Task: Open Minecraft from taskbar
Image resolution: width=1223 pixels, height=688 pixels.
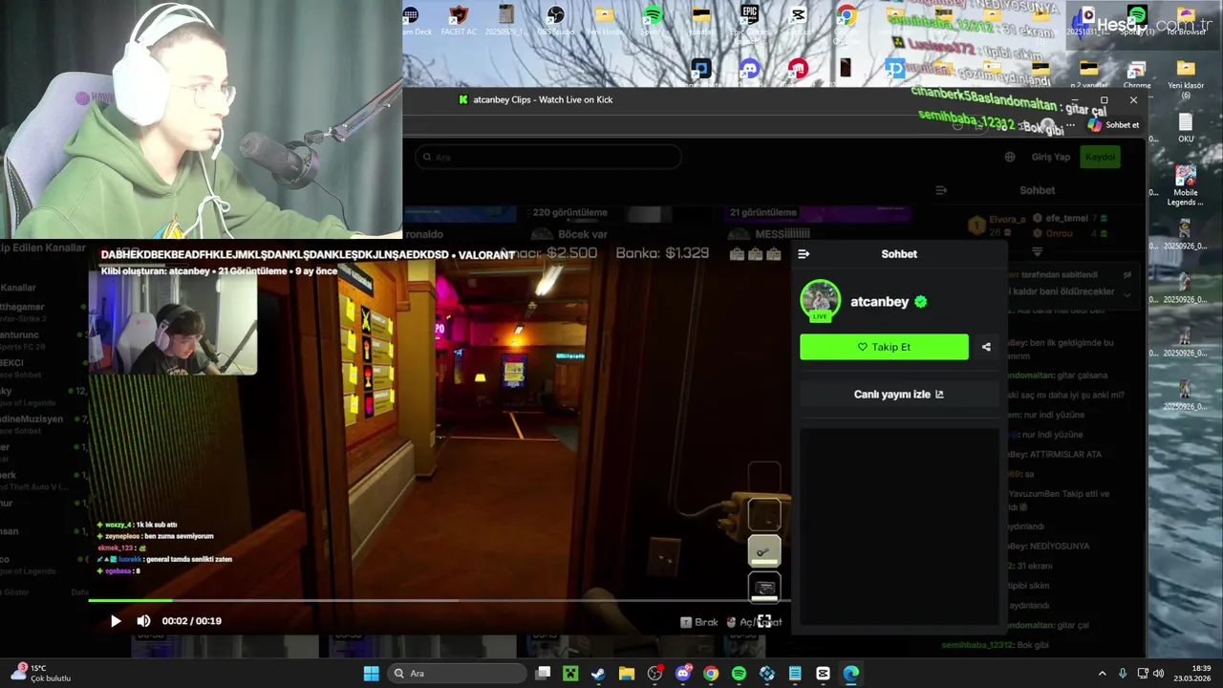Action: (570, 674)
